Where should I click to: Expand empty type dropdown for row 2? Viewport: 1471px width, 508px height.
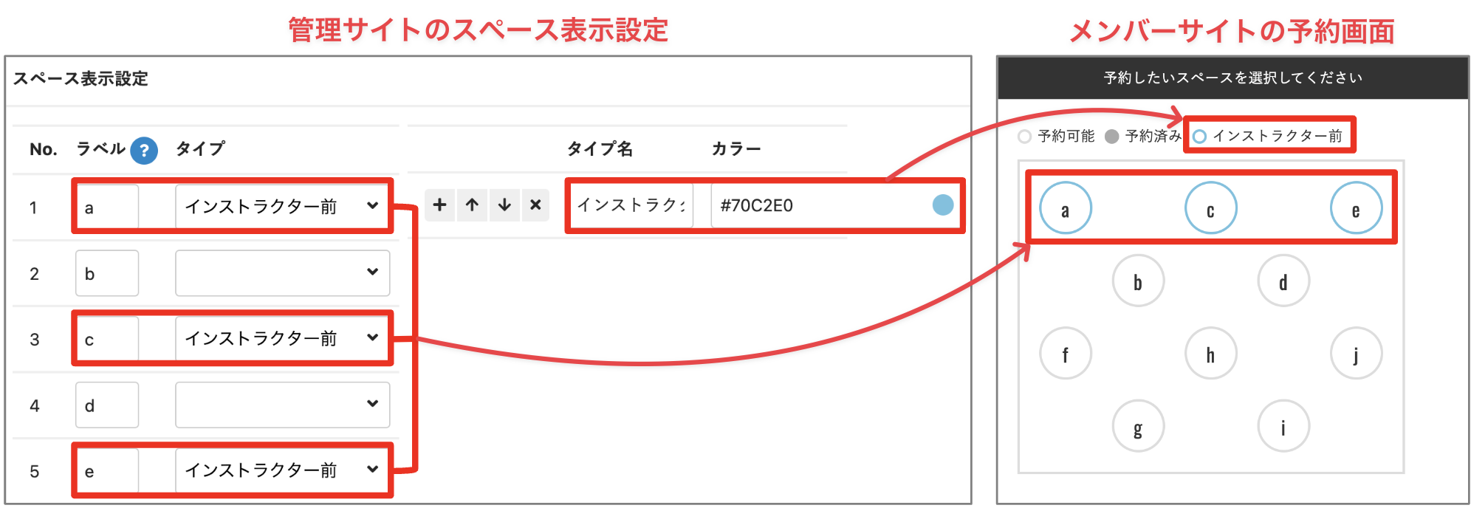282,272
